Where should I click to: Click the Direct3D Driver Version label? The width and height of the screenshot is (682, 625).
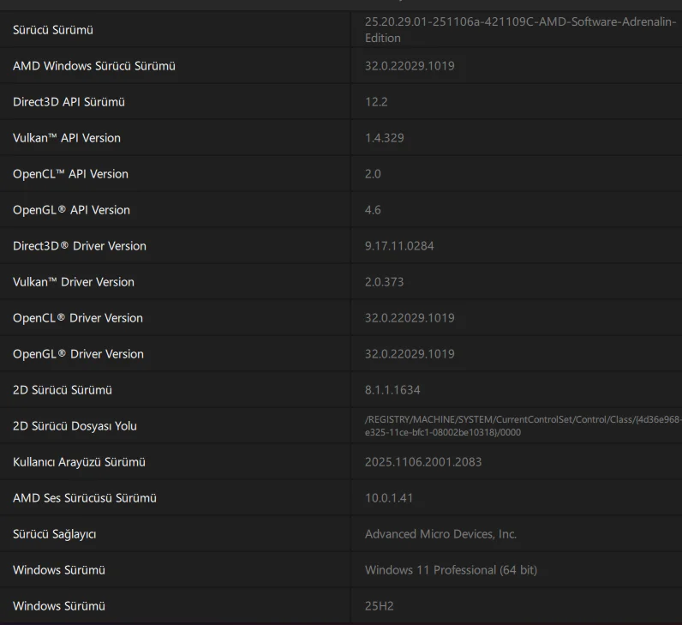(x=80, y=246)
